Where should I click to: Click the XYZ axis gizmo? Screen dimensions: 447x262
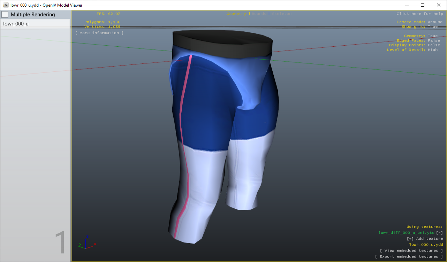click(x=87, y=242)
